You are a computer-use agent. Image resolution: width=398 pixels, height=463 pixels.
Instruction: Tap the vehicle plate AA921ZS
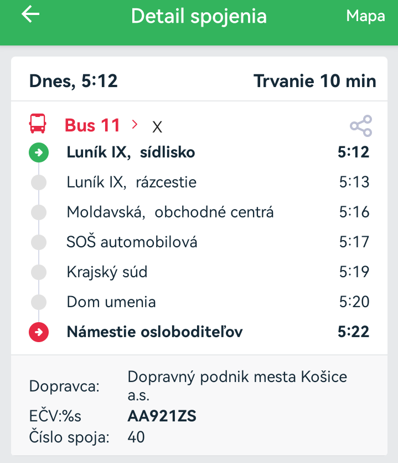coord(162,416)
